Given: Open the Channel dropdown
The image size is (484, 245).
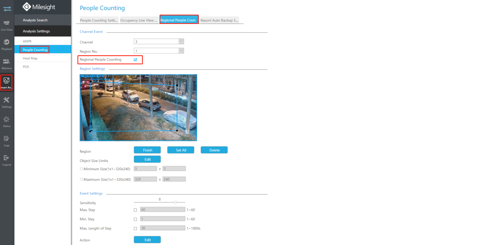Looking at the screenshot, I should pos(159,41).
